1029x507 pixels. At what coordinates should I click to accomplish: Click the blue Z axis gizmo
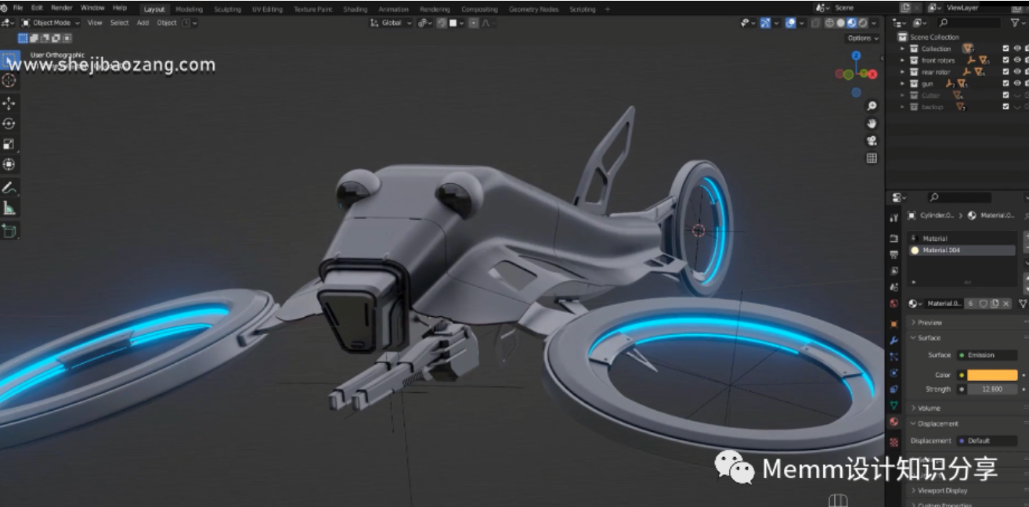[856, 56]
